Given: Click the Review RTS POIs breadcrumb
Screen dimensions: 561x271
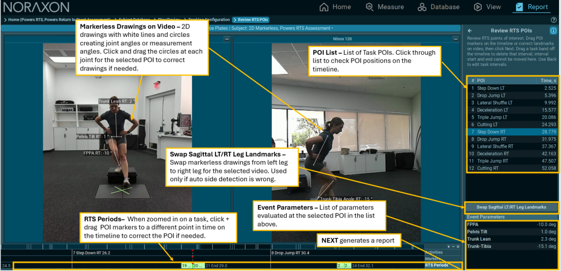Looking at the screenshot, I should tap(251, 20).
